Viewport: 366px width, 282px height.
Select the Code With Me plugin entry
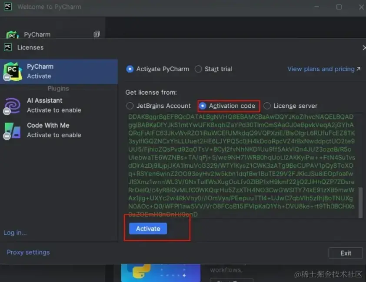(x=59, y=130)
